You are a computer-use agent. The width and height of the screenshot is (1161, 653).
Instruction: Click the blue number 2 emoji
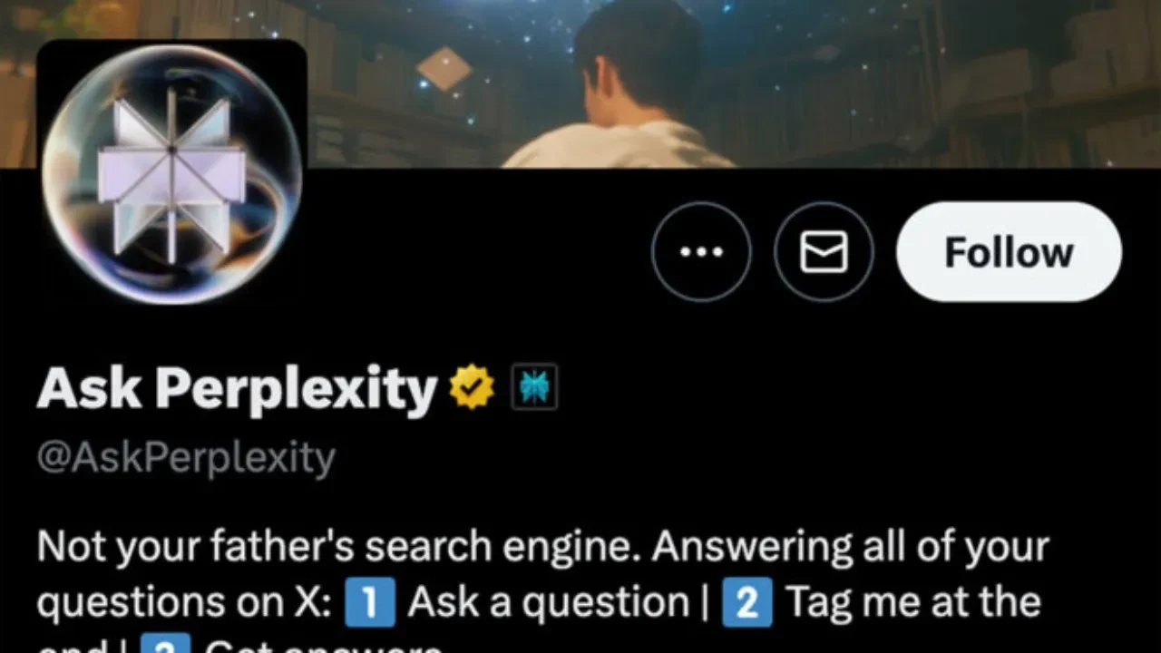pyautogui.click(x=747, y=603)
